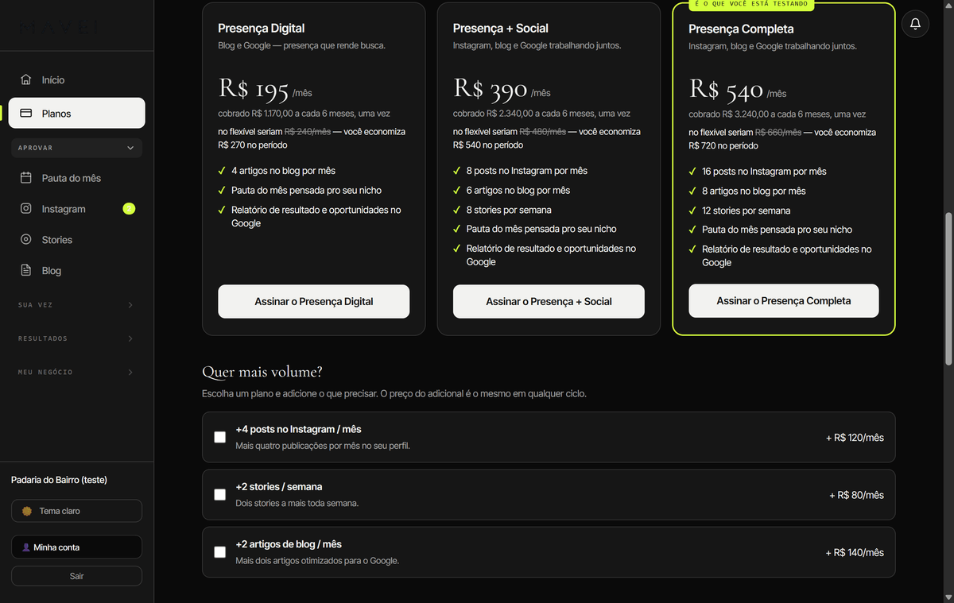Expand the SUA VEZ section
Screen dimensions: 954x603
[x=77, y=305]
